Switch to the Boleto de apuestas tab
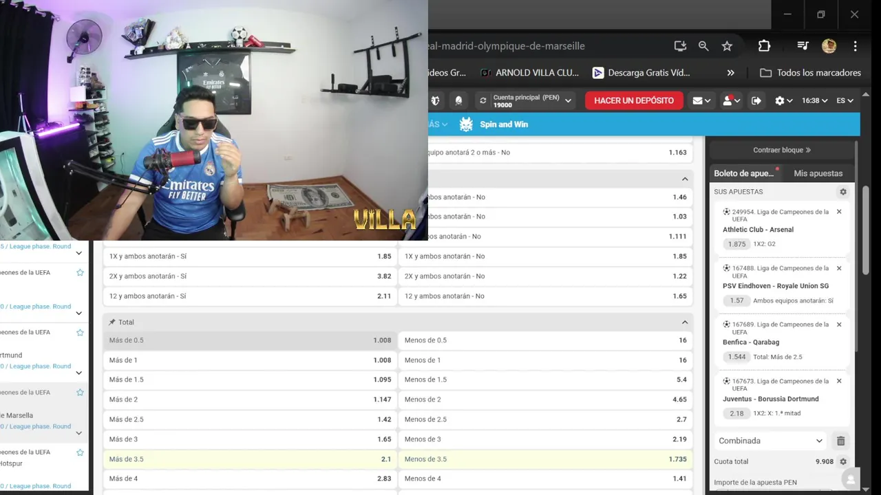Image resolution: width=881 pixels, height=495 pixels. click(x=746, y=173)
